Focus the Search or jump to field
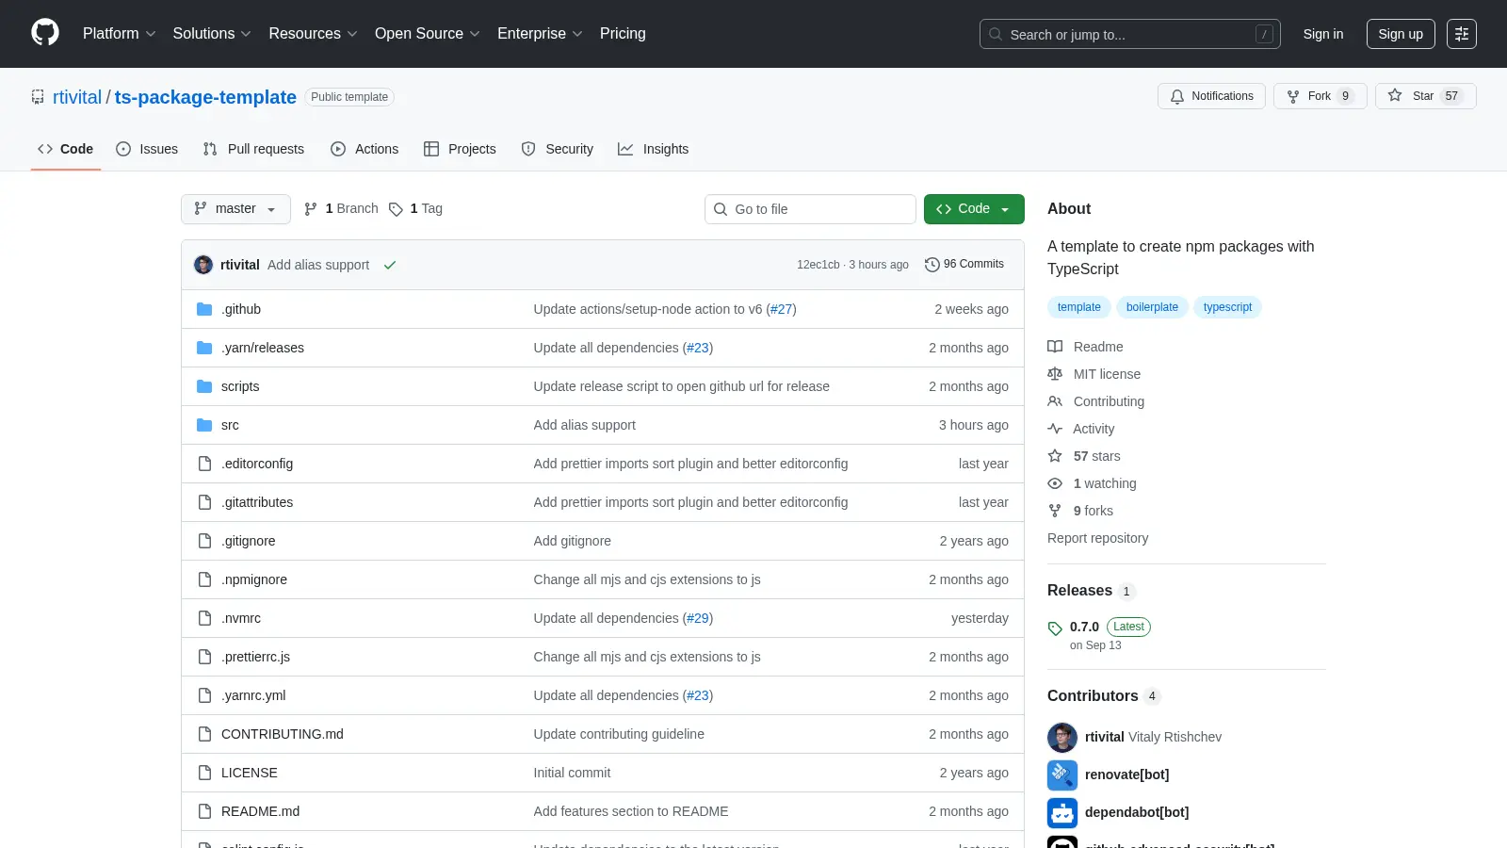The image size is (1507, 848). [1129, 34]
